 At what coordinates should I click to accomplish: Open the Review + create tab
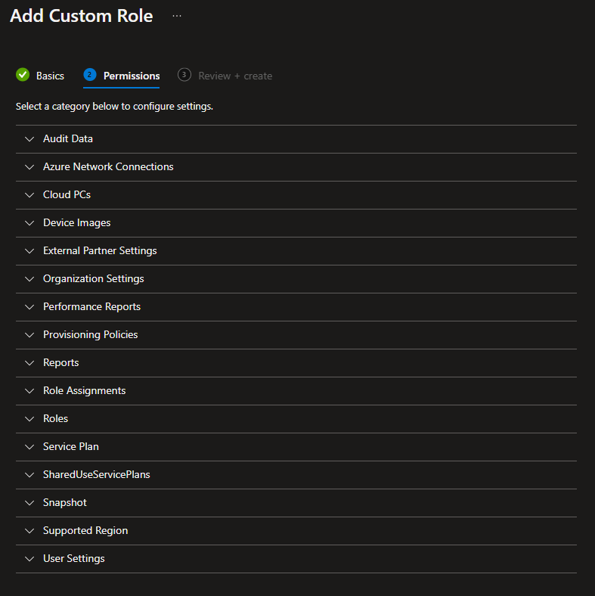[235, 76]
